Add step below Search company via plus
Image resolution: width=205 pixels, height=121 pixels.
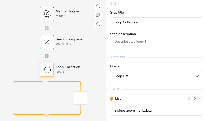click(x=47, y=56)
